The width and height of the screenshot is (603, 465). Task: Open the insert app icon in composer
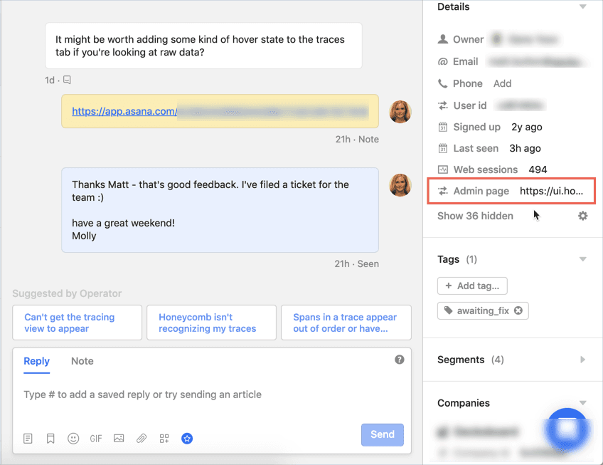coord(164,439)
